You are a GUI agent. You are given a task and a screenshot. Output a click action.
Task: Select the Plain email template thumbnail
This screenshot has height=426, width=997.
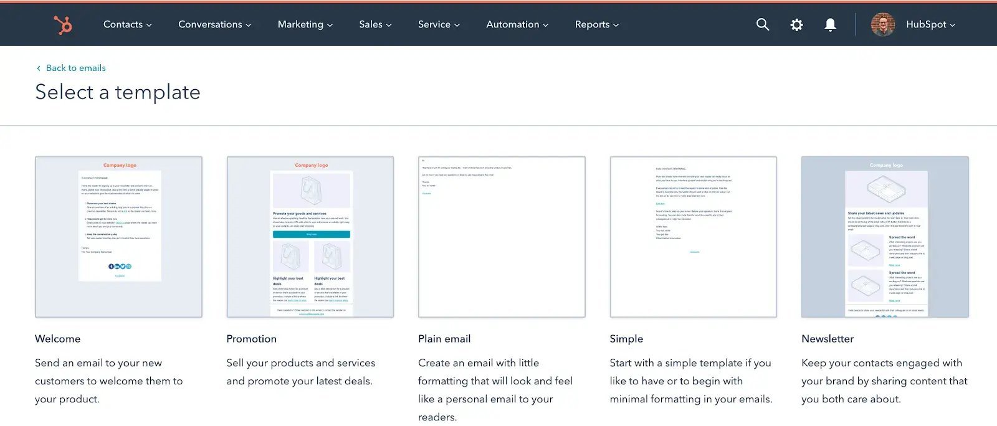tap(502, 237)
